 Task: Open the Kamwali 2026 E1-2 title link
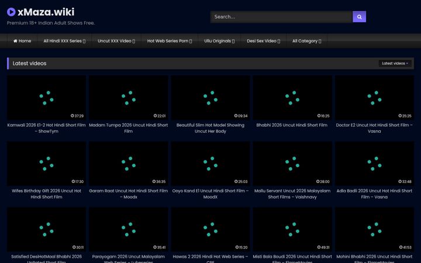click(46, 128)
